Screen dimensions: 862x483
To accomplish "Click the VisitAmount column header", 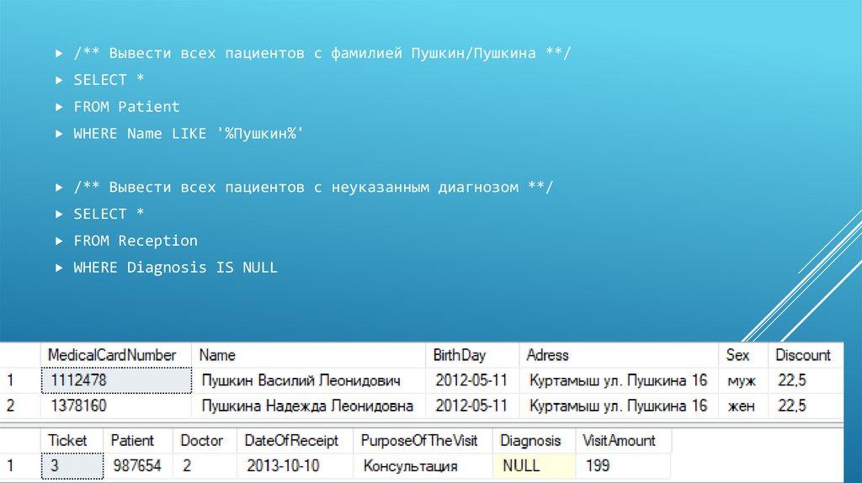I will tap(619, 440).
